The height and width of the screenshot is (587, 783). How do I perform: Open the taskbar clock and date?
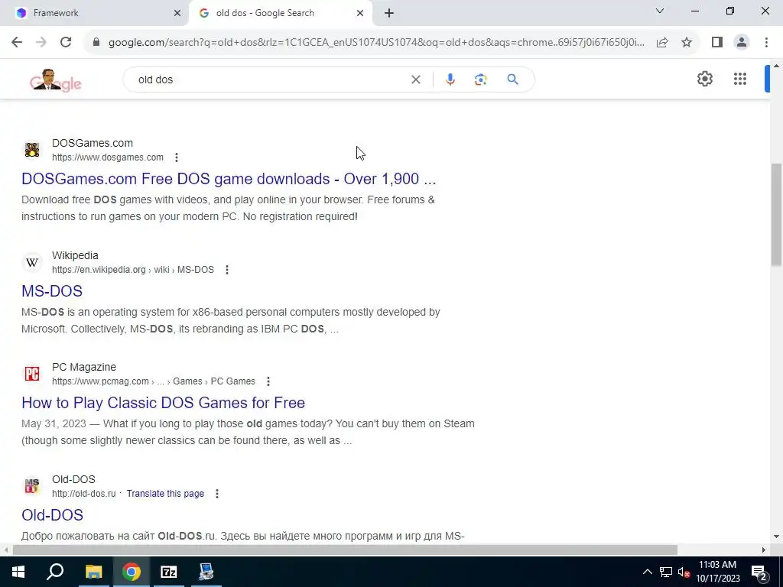coord(717,572)
